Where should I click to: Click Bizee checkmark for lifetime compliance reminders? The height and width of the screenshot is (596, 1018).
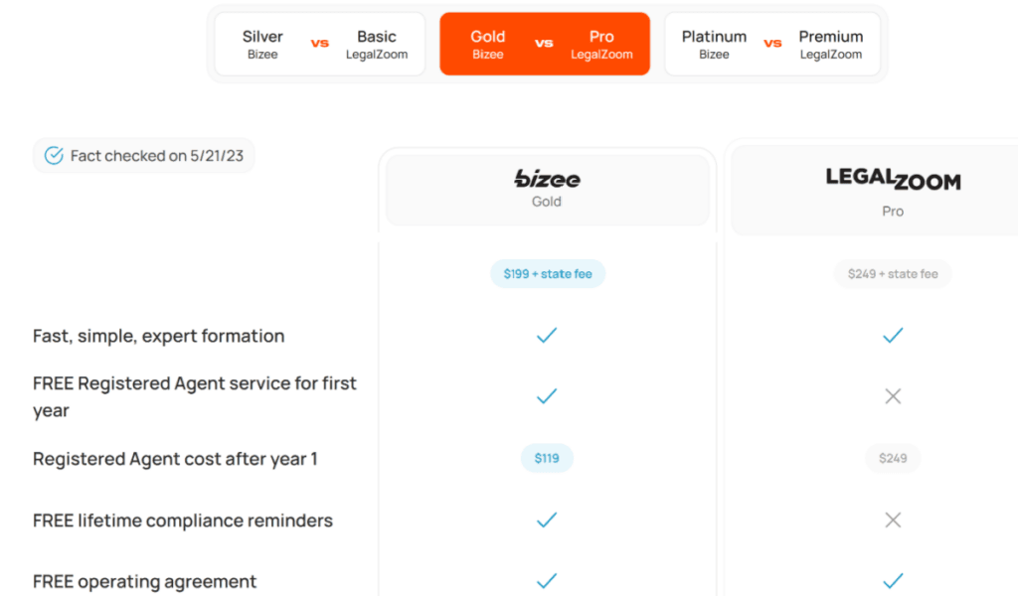547,521
